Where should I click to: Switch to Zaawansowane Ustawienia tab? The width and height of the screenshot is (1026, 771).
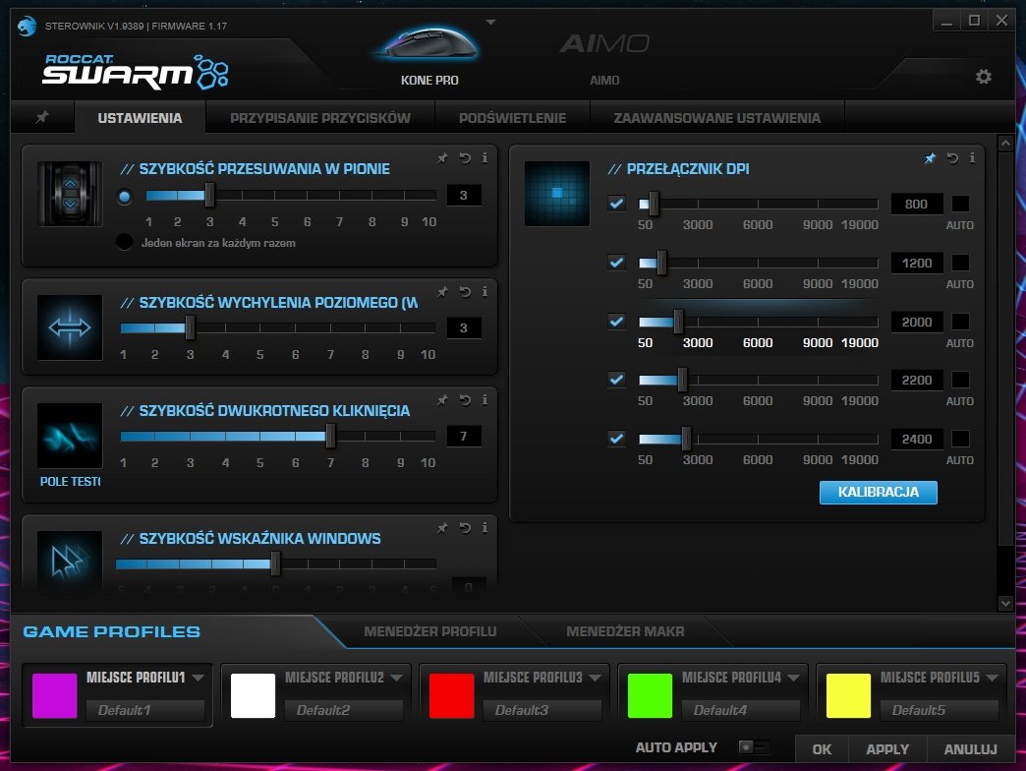point(717,118)
